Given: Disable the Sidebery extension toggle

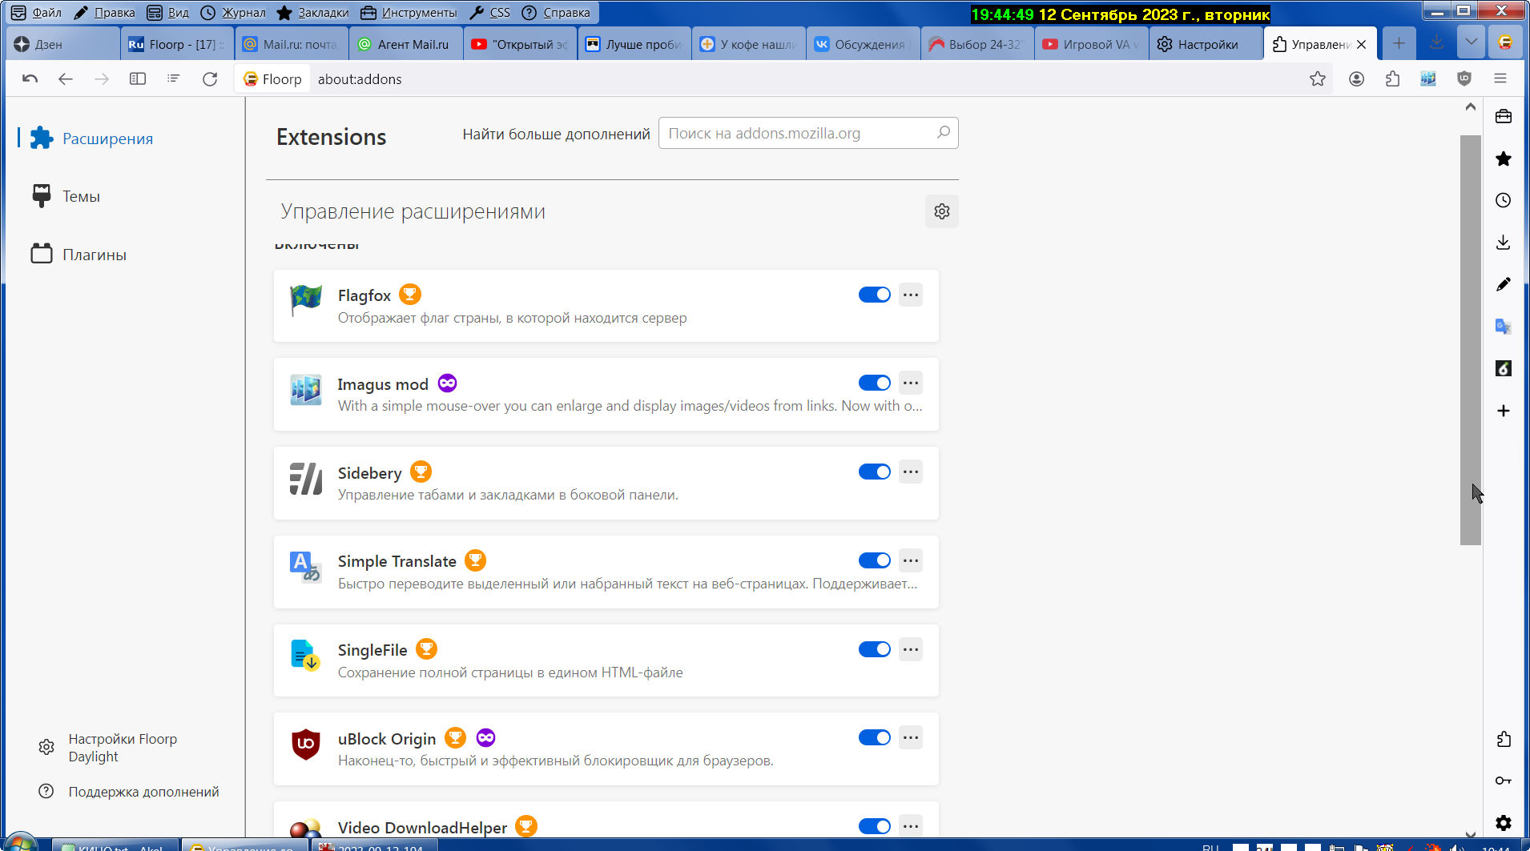Looking at the screenshot, I should (x=874, y=472).
